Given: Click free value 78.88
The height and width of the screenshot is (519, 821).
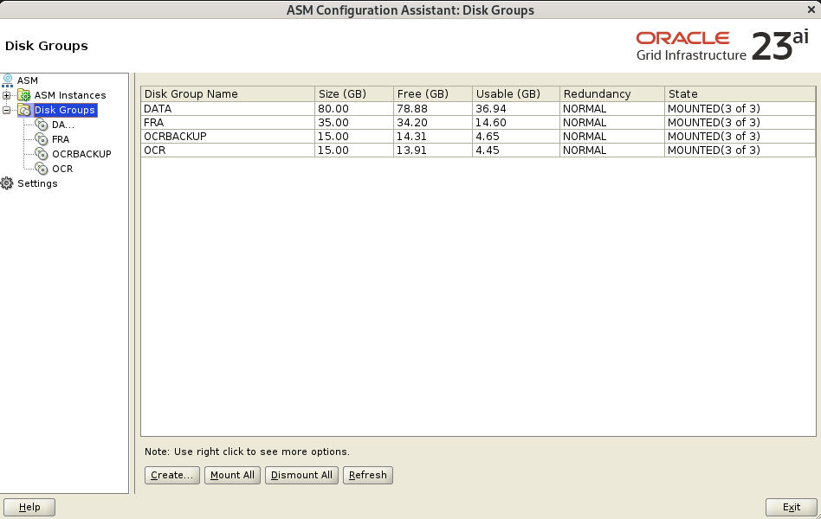Looking at the screenshot, I should click(412, 108).
